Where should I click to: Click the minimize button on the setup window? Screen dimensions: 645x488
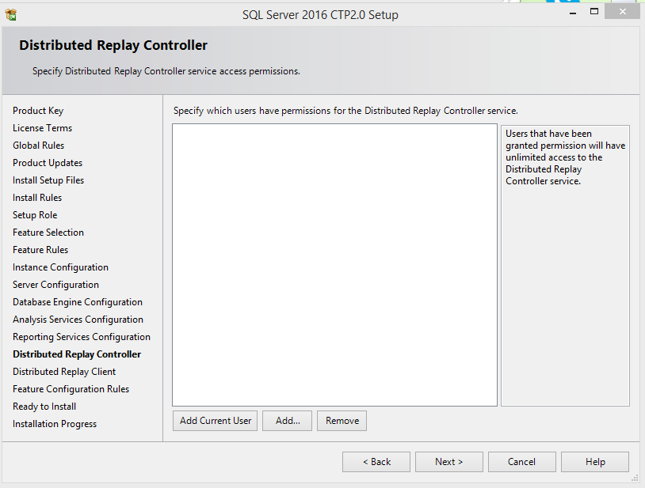(x=571, y=12)
